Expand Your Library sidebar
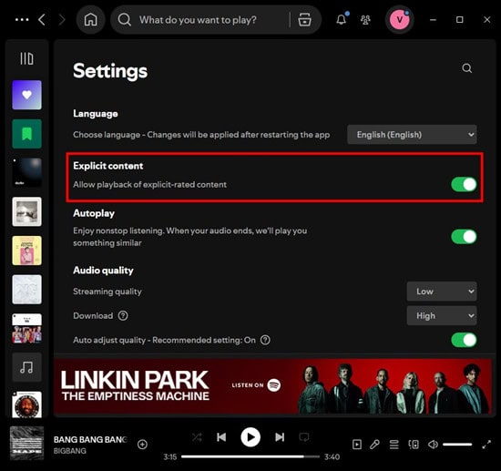 26,58
